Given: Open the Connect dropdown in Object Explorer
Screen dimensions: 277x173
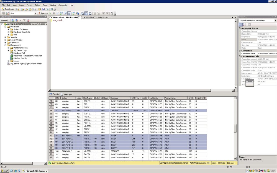Looking at the screenshot, I should (5, 20).
